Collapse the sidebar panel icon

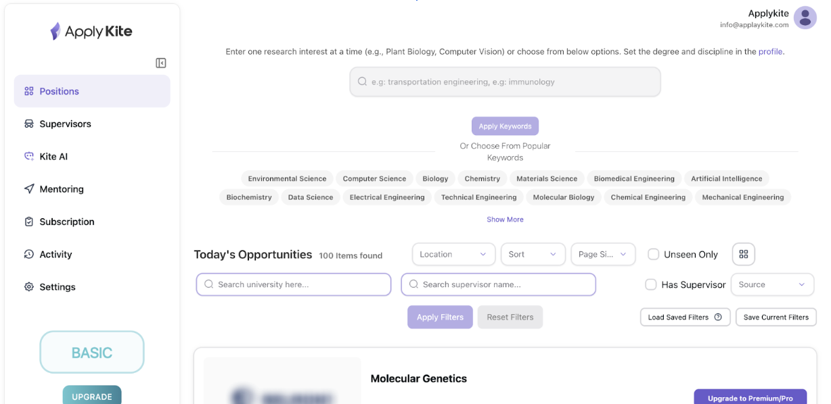point(161,63)
